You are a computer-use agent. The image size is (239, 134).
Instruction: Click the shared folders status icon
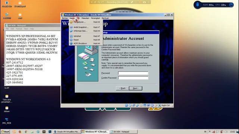coord(141,105)
